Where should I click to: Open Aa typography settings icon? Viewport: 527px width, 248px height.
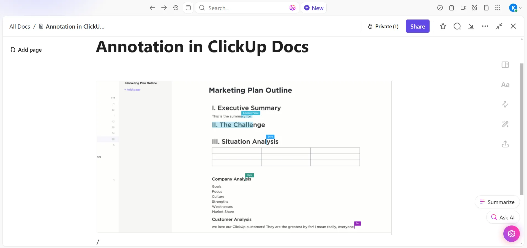point(505,85)
